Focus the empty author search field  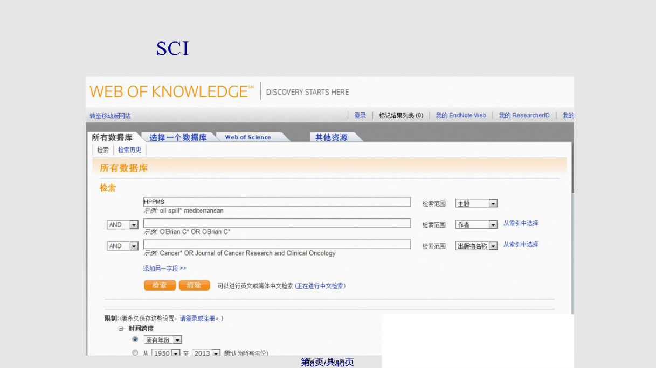(277, 223)
